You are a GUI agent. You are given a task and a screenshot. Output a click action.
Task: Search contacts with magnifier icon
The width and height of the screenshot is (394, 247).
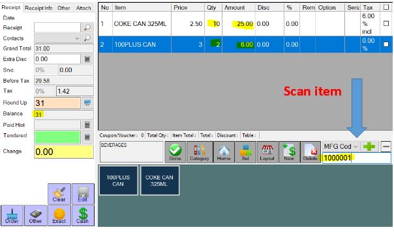[x=87, y=38]
